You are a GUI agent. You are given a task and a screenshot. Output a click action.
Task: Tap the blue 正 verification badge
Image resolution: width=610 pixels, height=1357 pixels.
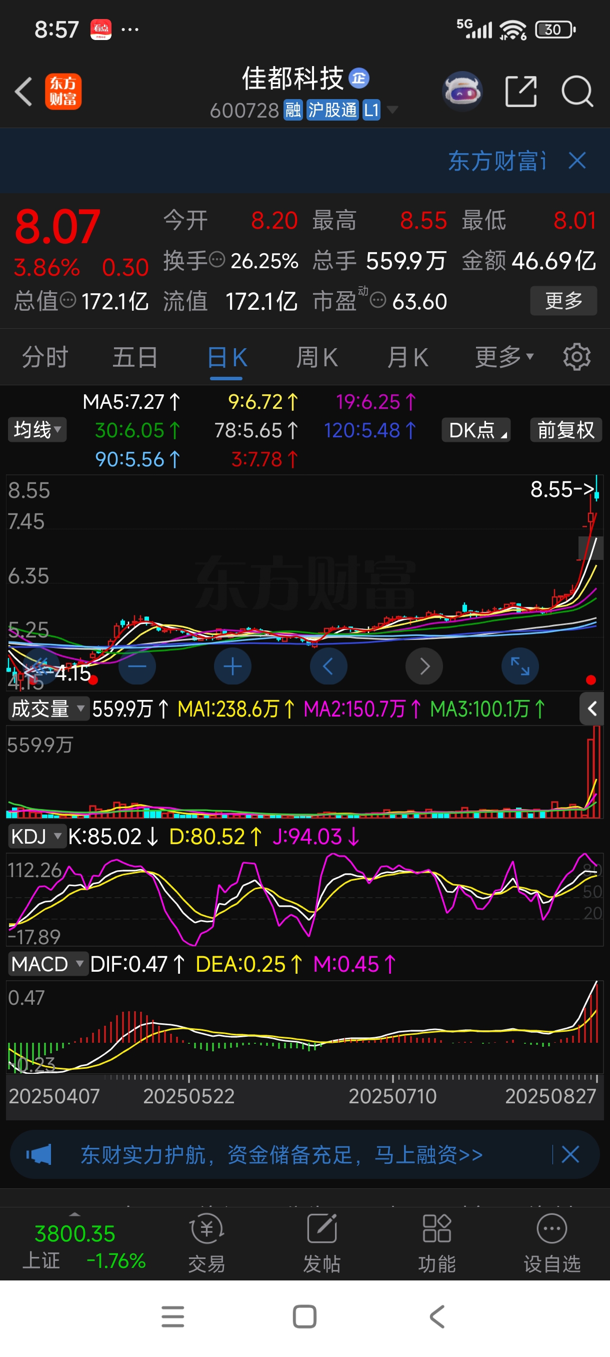pos(359,79)
